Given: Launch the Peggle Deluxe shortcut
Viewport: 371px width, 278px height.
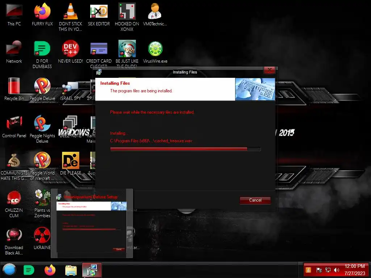Looking at the screenshot, I should coord(42,89).
